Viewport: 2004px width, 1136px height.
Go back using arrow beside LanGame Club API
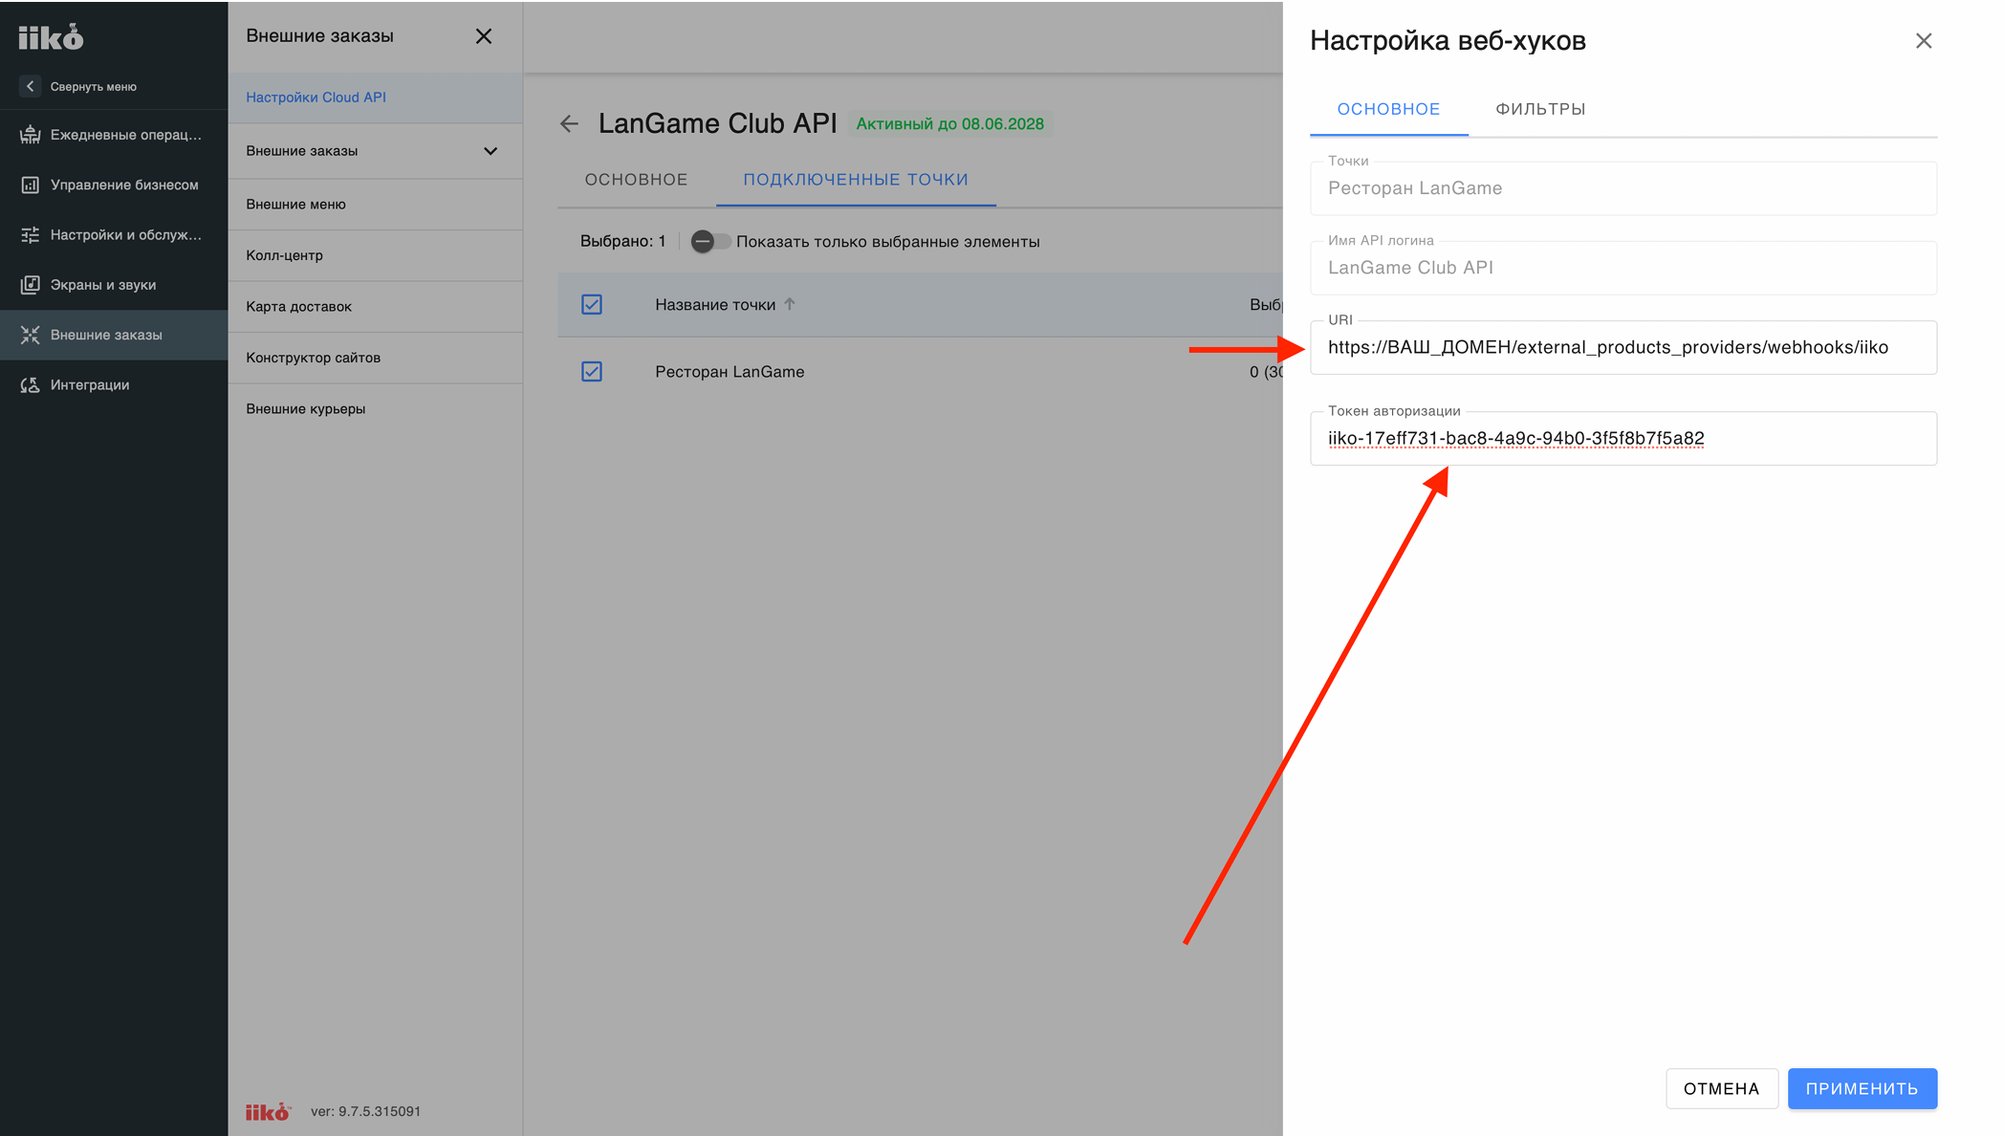click(x=570, y=123)
